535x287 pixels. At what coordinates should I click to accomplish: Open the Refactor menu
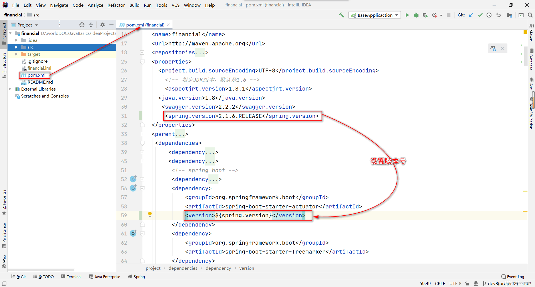click(x=116, y=5)
